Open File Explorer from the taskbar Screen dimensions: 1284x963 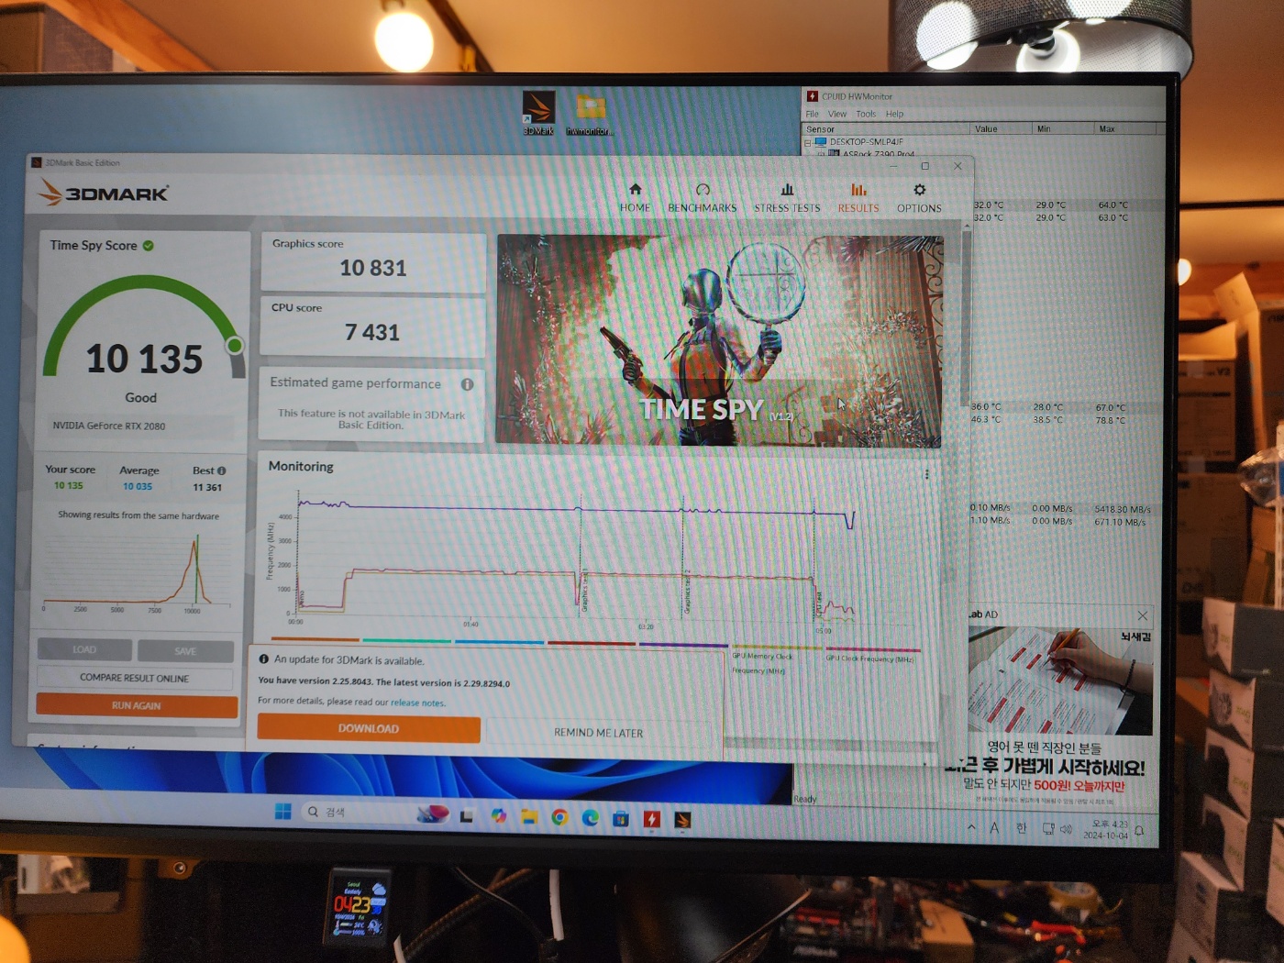pos(529,816)
